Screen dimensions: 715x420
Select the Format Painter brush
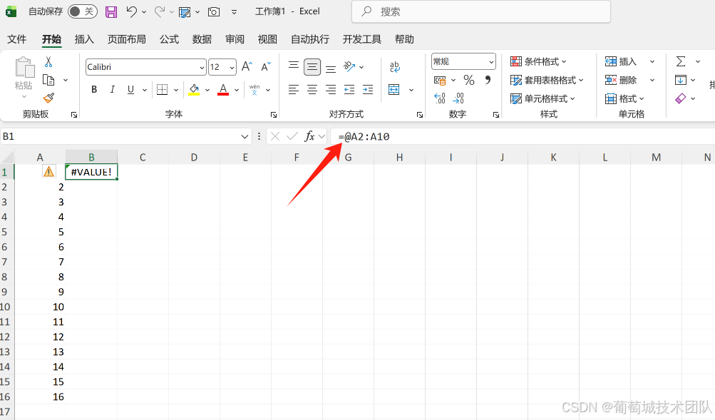click(x=48, y=98)
